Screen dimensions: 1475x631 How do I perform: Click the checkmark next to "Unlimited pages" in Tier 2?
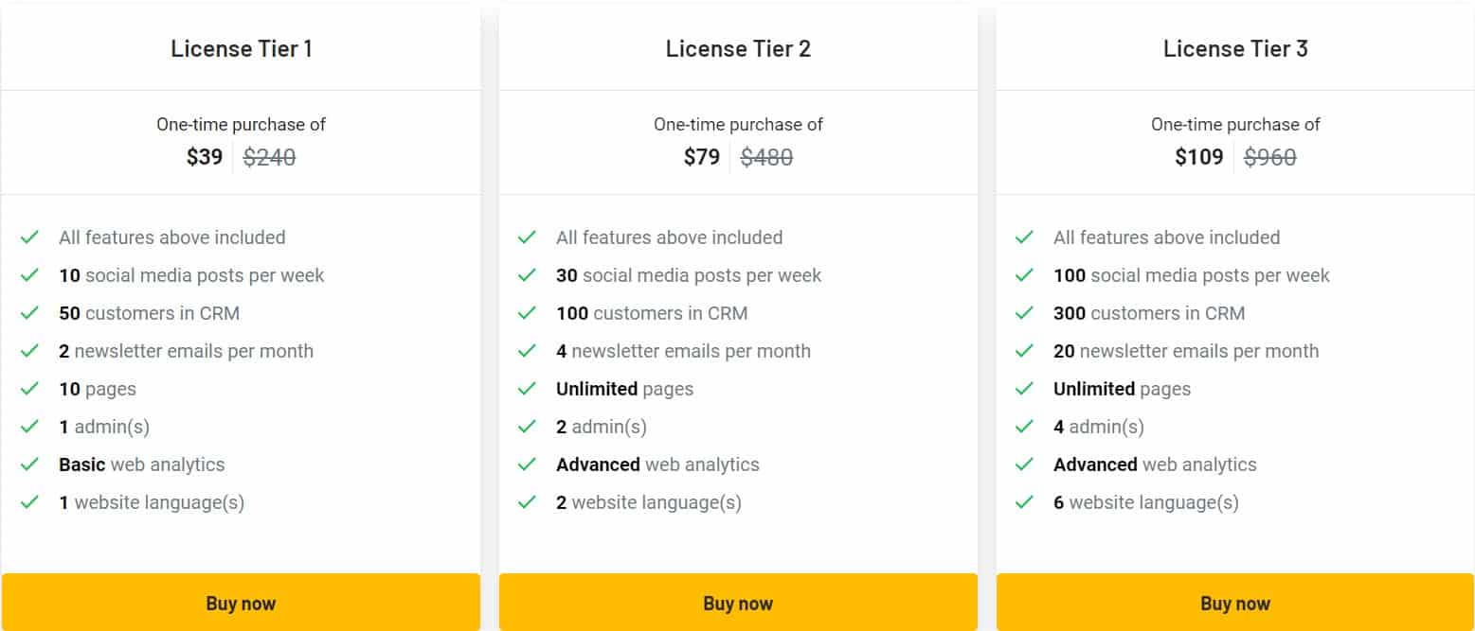coord(529,389)
